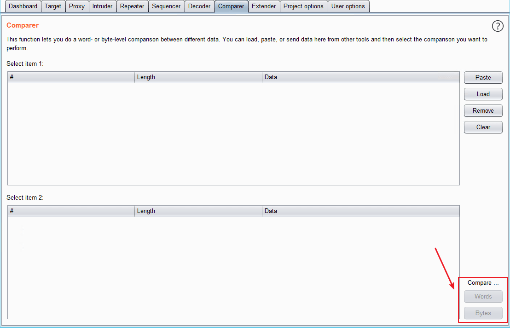The image size is (510, 328).
Task: Sort item 2 table by # column
Action: coord(71,211)
